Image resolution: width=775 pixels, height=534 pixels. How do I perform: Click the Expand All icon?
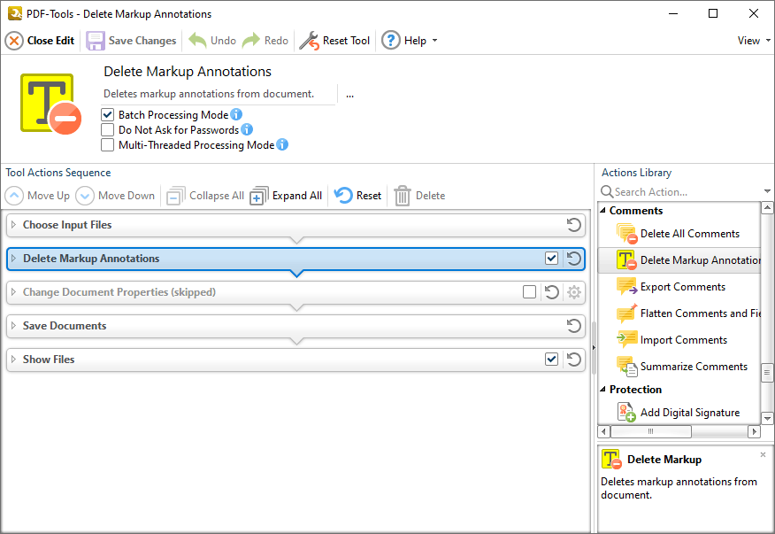pos(259,196)
